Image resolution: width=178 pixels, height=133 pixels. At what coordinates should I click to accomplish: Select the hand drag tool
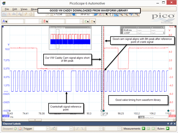click(x=111, y=14)
